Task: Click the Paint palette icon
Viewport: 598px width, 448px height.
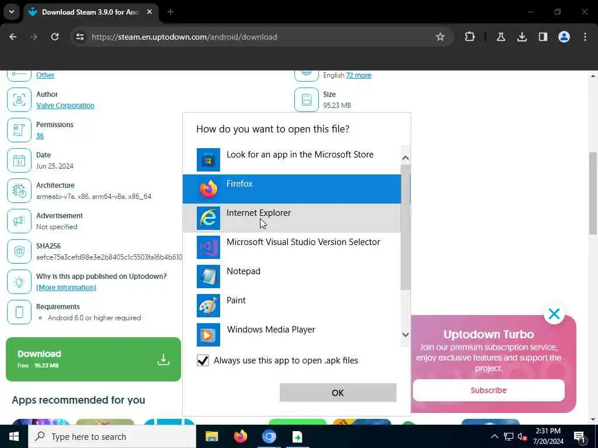Action: (x=208, y=306)
